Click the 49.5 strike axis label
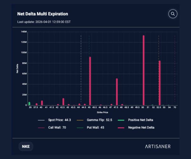This screenshot has width=191, height=159. click(137, 107)
